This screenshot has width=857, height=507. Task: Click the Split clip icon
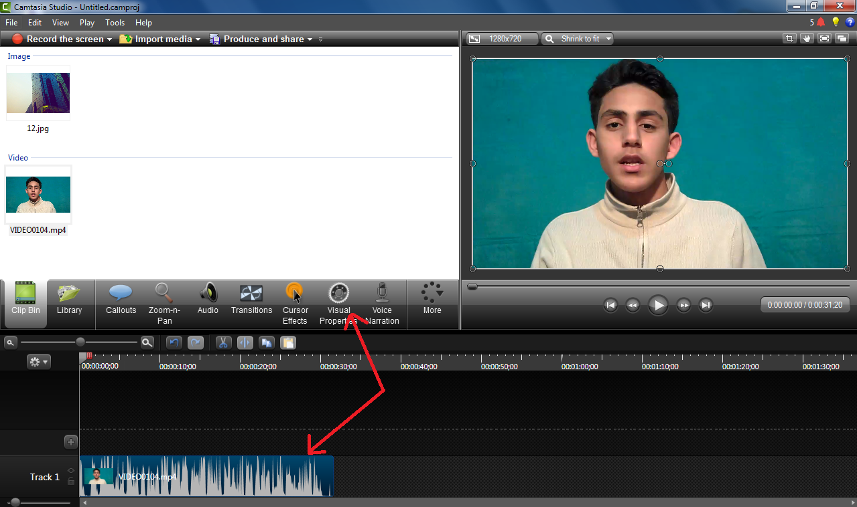(x=245, y=342)
